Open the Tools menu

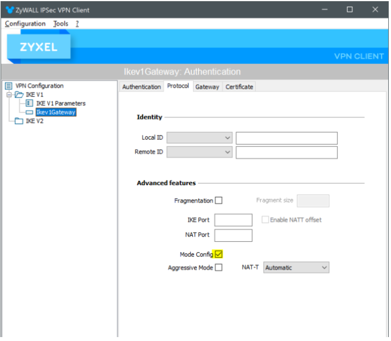coord(61,24)
